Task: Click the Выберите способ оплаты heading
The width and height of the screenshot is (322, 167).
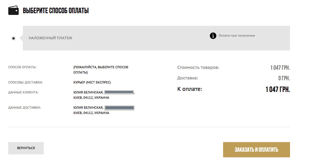Action: tap(56, 11)
